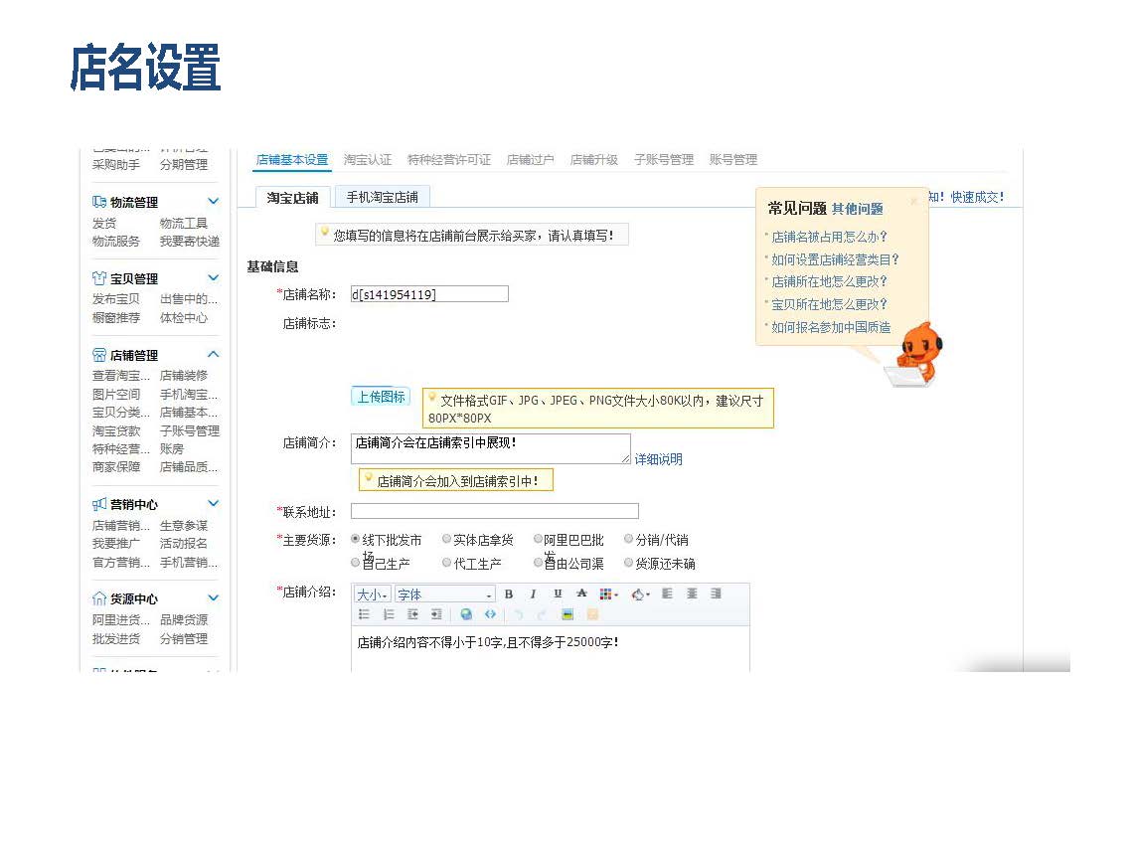Close the 常见问题 popup
The height and width of the screenshot is (850, 1133).
pos(914,201)
